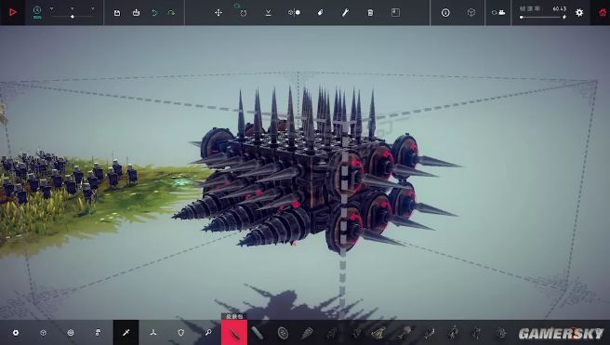Open the mechanical category tab
The height and width of the screenshot is (345, 610).
coord(98,333)
